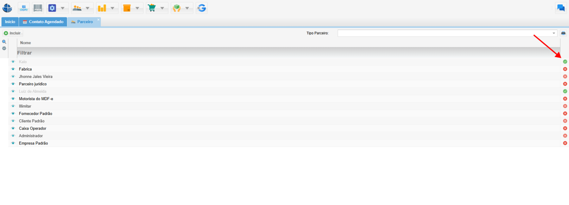The width and height of the screenshot is (569, 205).
Task: Switch to the Inicio tab
Action: tap(10, 22)
